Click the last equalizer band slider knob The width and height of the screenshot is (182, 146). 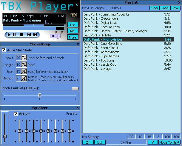[x=70, y=131]
